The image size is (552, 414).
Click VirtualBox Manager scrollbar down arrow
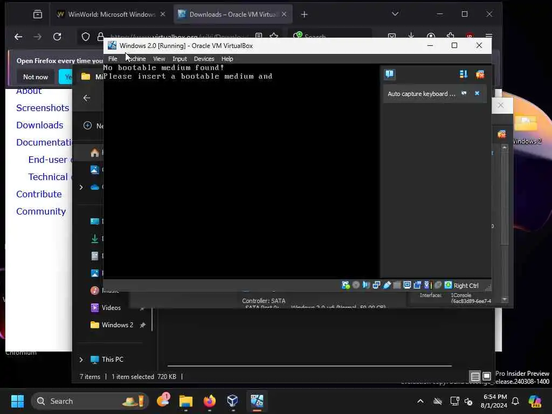point(505,300)
